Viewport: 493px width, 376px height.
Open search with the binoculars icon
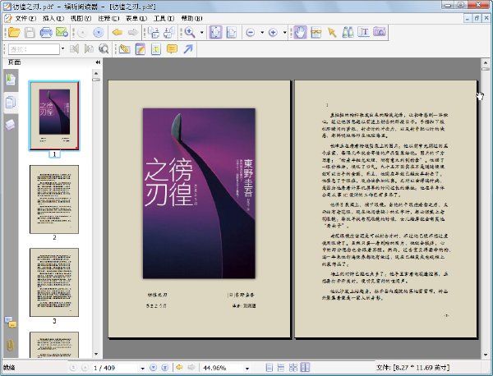[x=348, y=32]
